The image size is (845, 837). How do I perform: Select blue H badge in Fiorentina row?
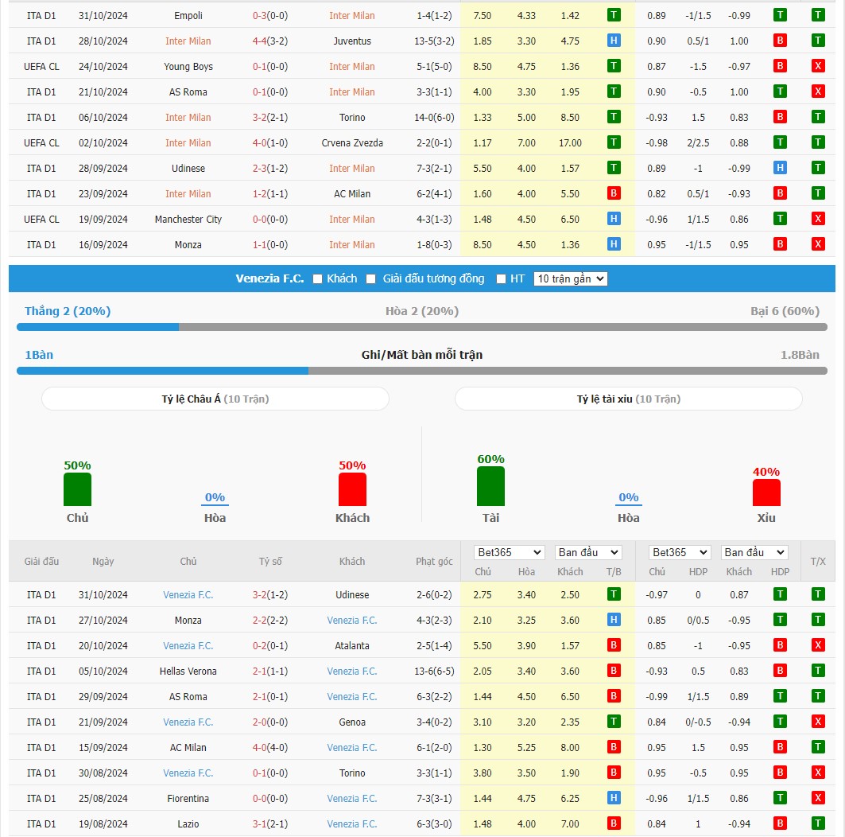[613, 798]
